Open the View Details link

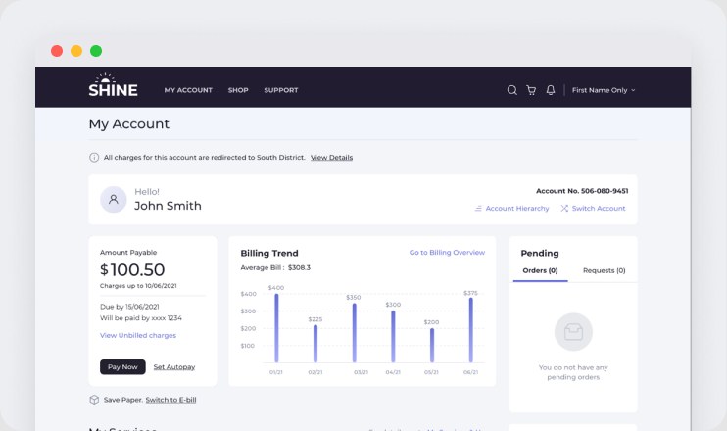(x=331, y=158)
